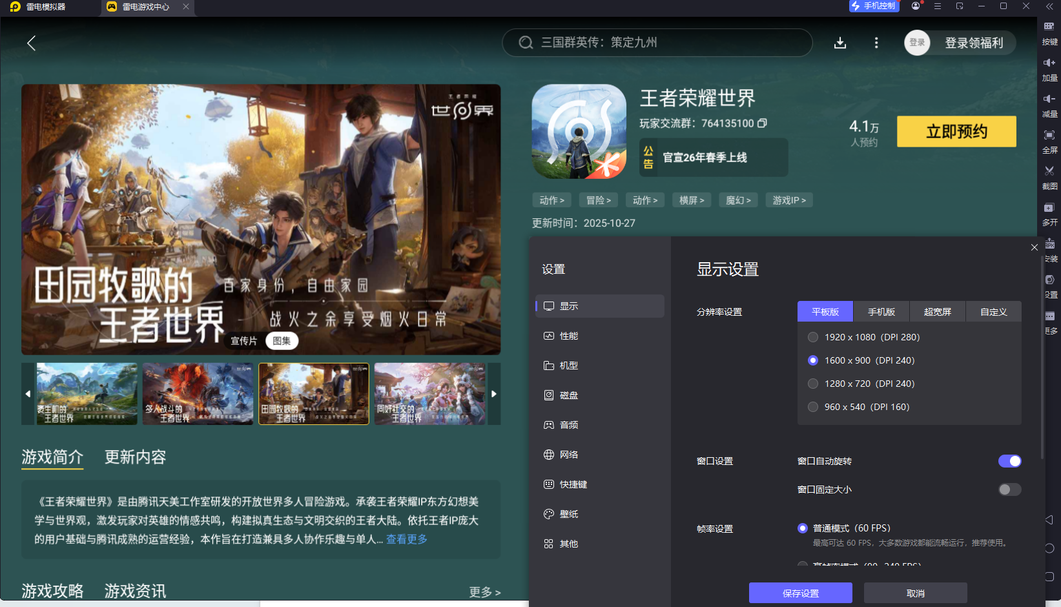Select the 田园牧歌的王者世界 thumbnail
1061x607 pixels.
point(313,394)
